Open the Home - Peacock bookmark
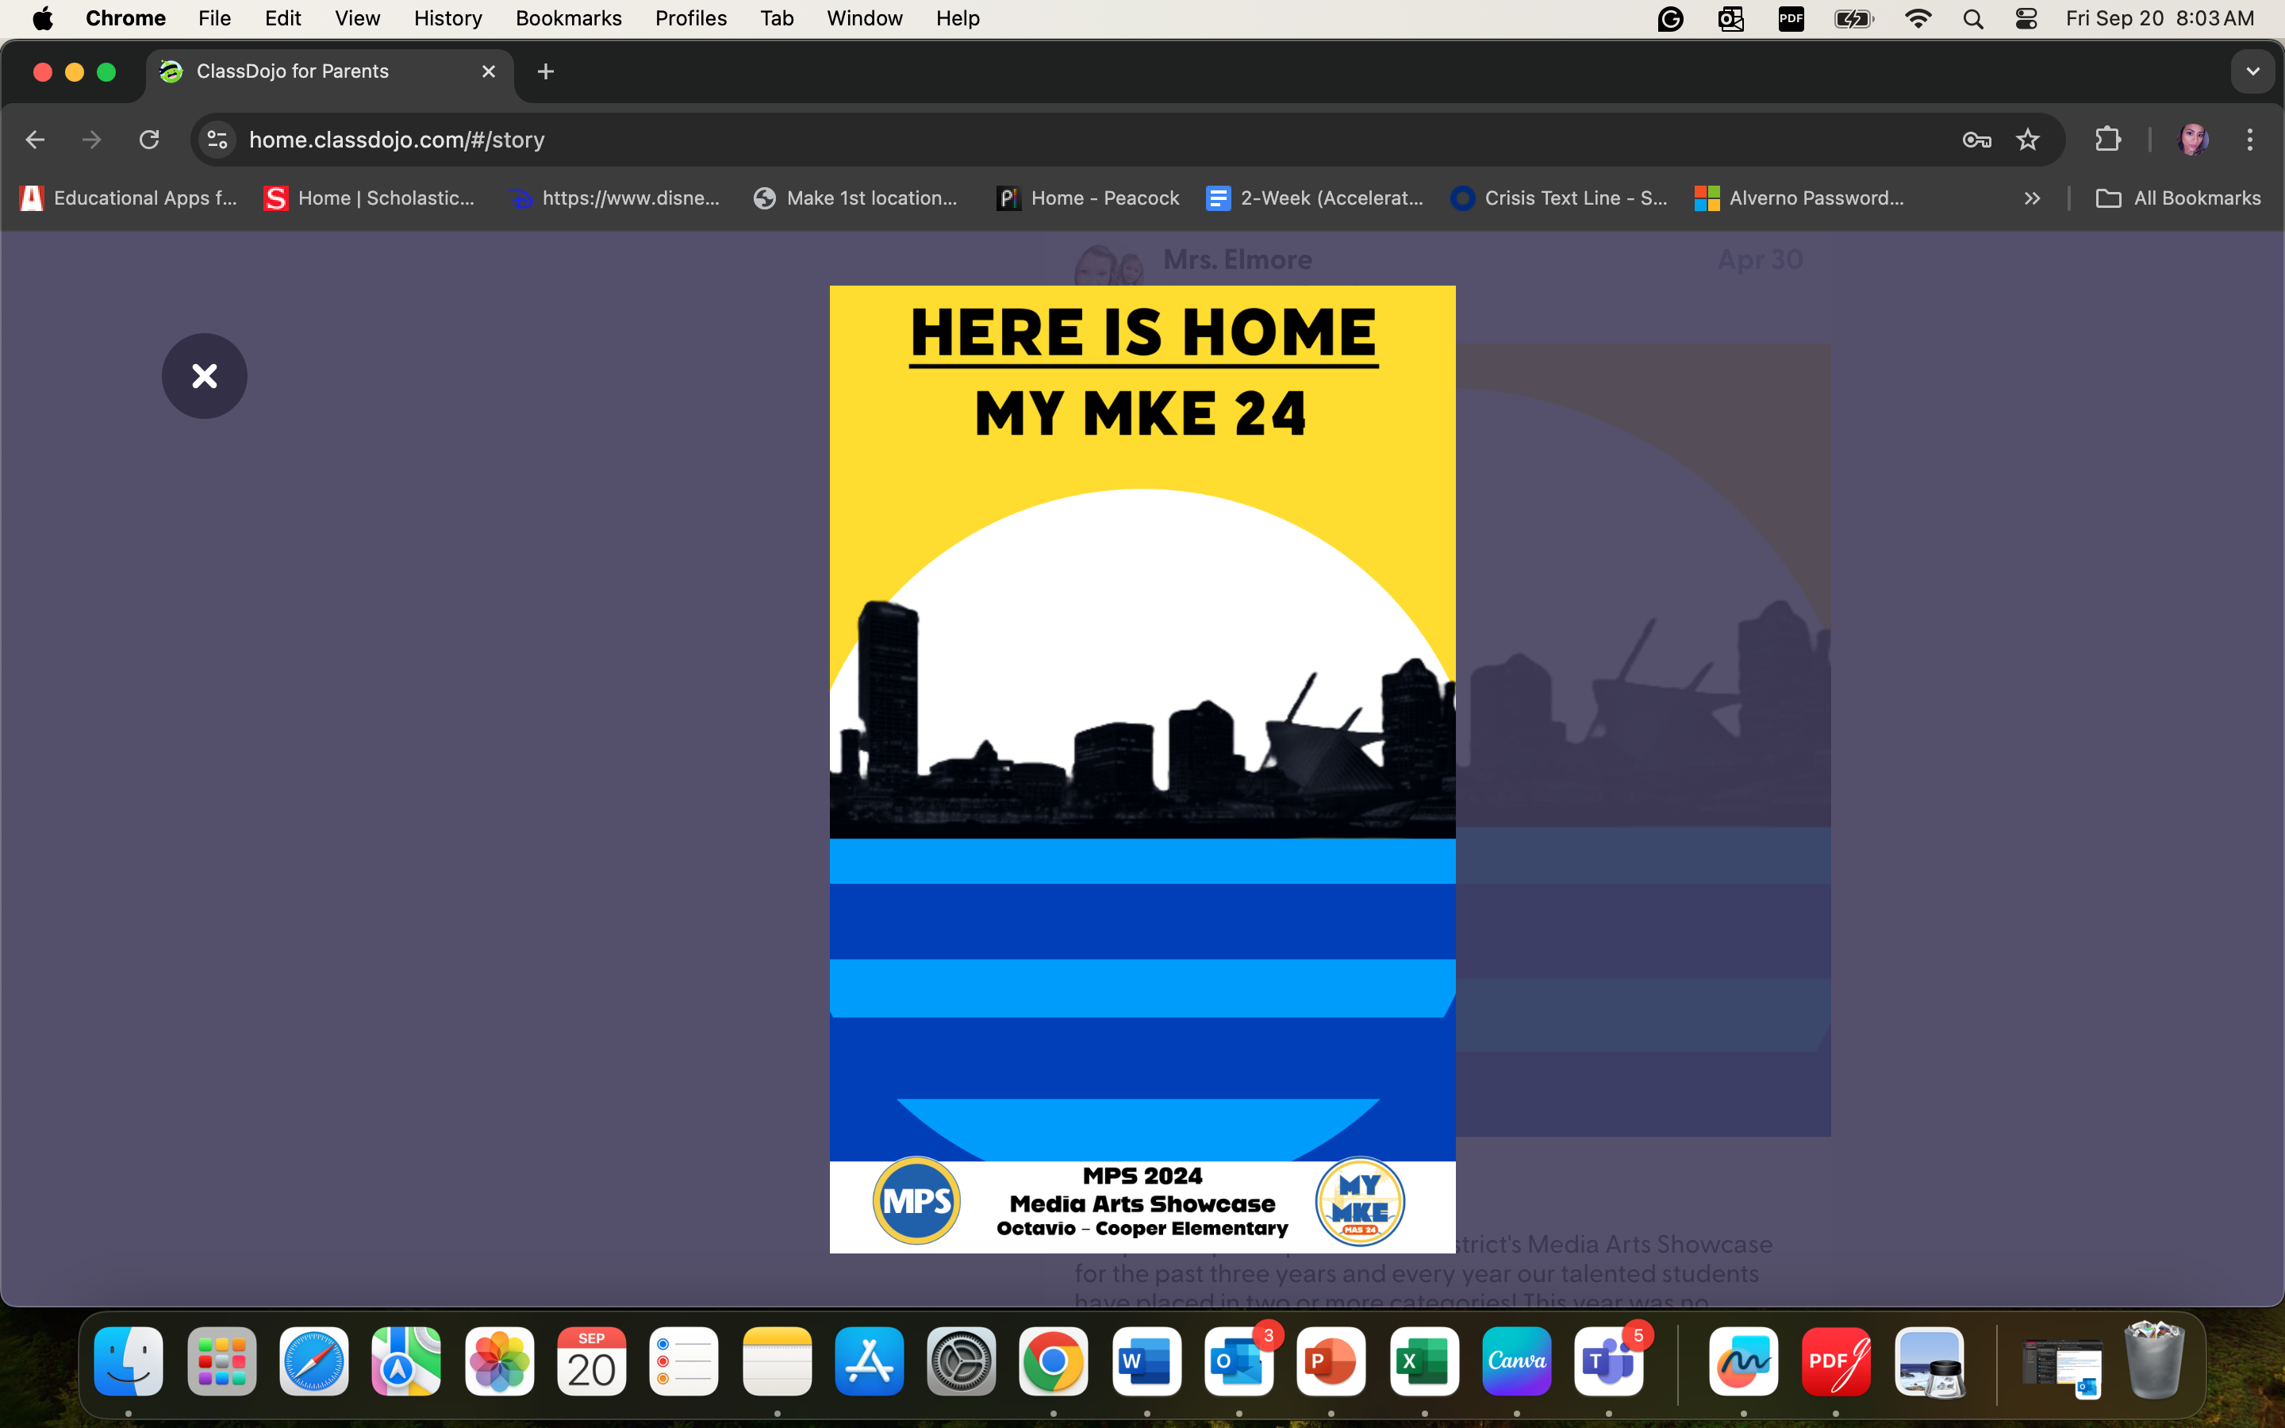This screenshot has width=2285, height=1428. [1088, 198]
